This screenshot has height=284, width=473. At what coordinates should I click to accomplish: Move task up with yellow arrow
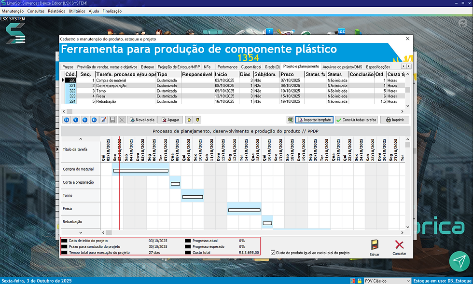click(x=189, y=120)
